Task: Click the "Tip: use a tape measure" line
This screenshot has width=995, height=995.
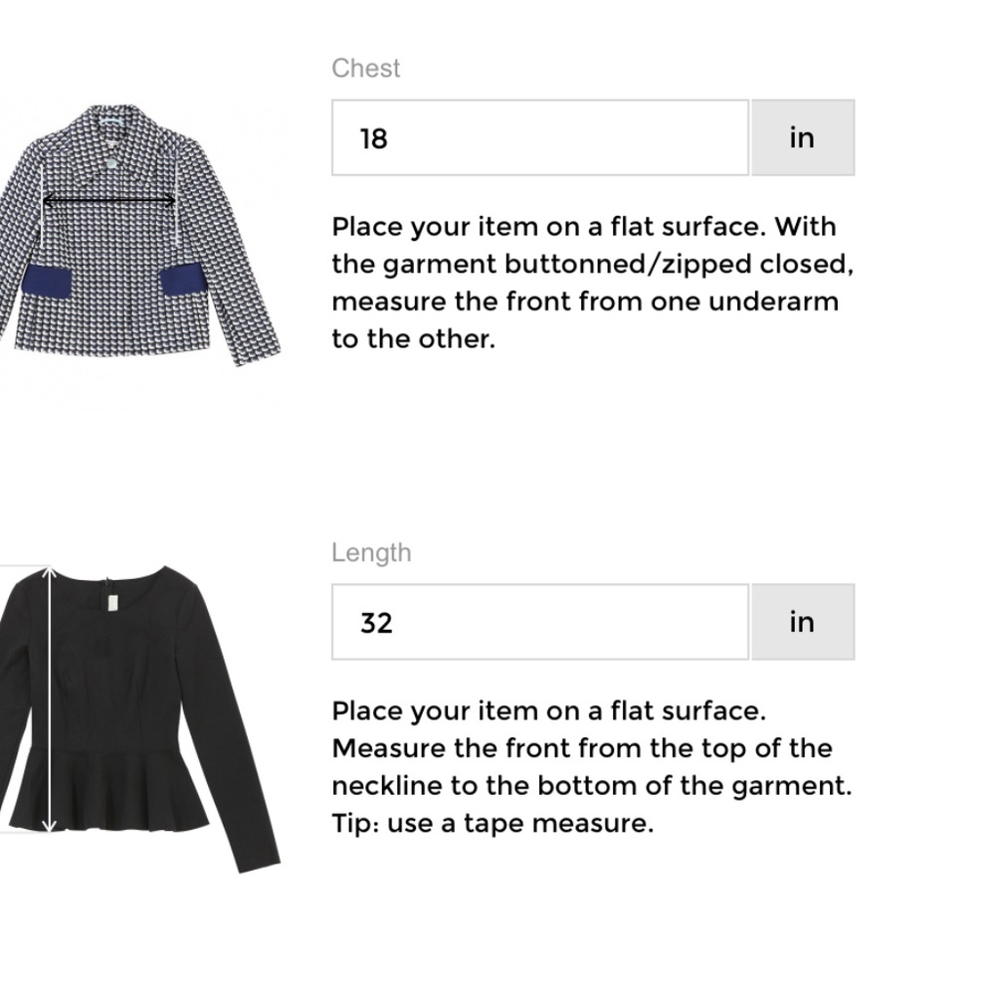Action: point(493,823)
